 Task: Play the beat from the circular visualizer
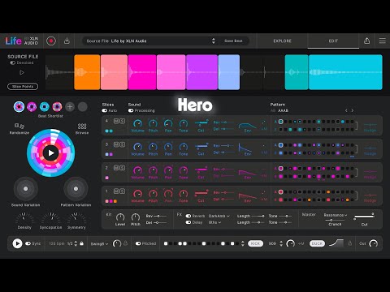coord(51,153)
